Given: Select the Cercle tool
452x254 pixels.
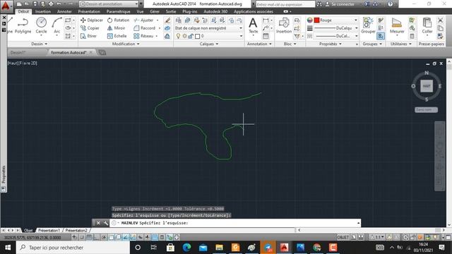Looking at the screenshot, I should coord(41,25).
